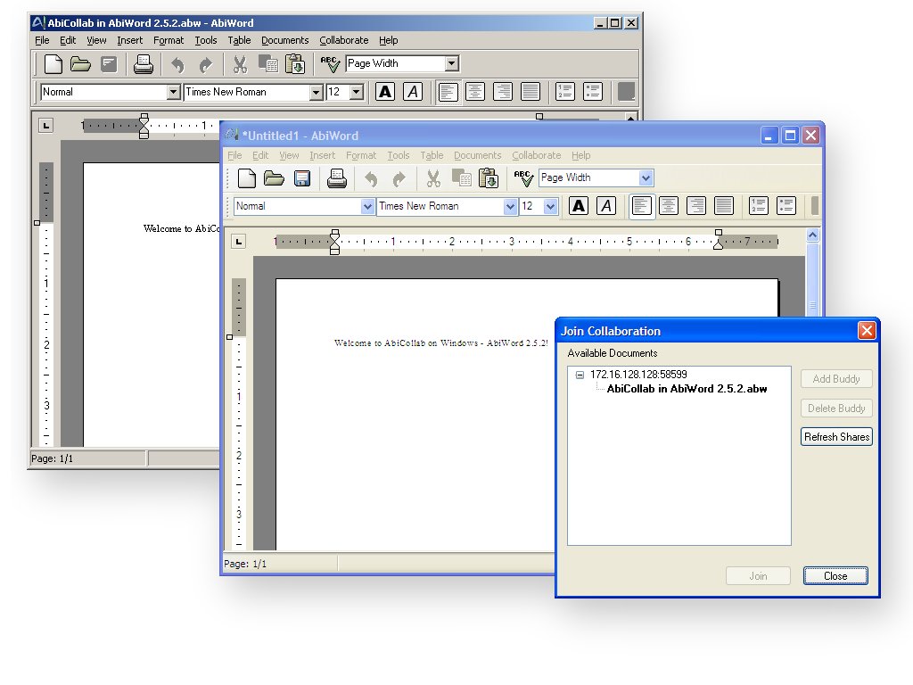Redo icon in Untitled1 window toolbar

click(399, 178)
